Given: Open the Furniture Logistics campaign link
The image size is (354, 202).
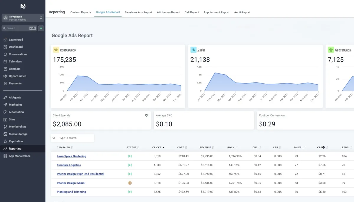Looking at the screenshot, I should (69, 165).
